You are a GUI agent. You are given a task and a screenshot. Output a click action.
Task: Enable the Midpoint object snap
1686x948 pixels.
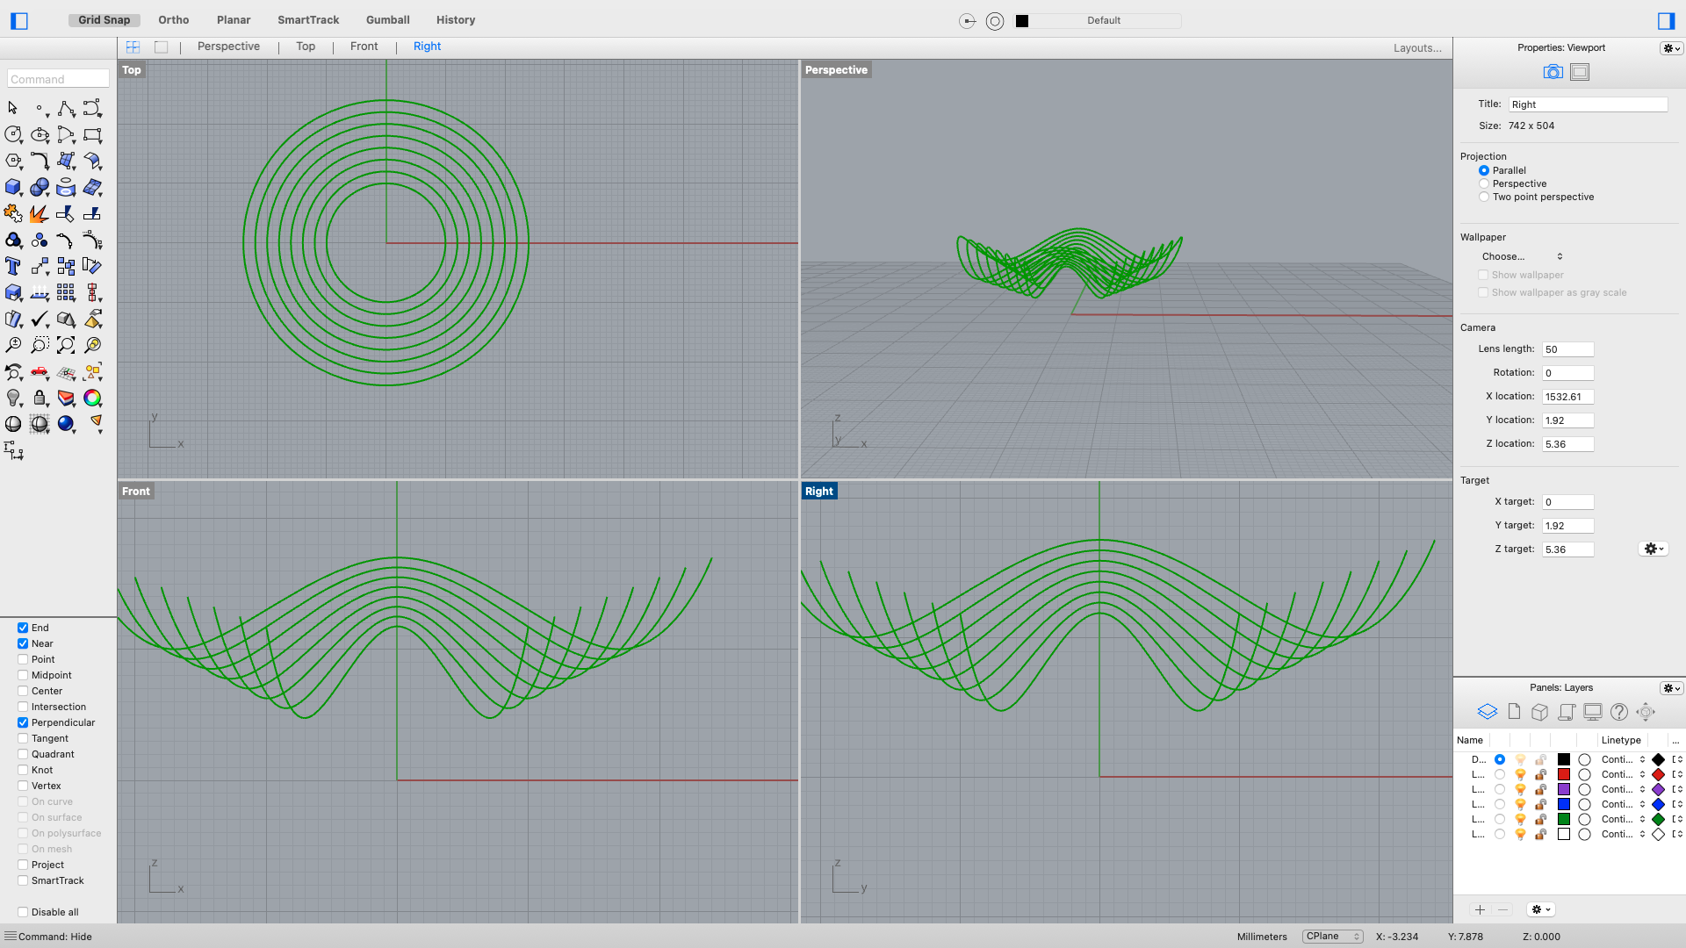pyautogui.click(x=23, y=675)
